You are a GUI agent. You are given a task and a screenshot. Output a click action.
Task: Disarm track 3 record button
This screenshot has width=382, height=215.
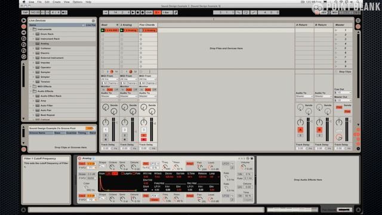(x=143, y=139)
